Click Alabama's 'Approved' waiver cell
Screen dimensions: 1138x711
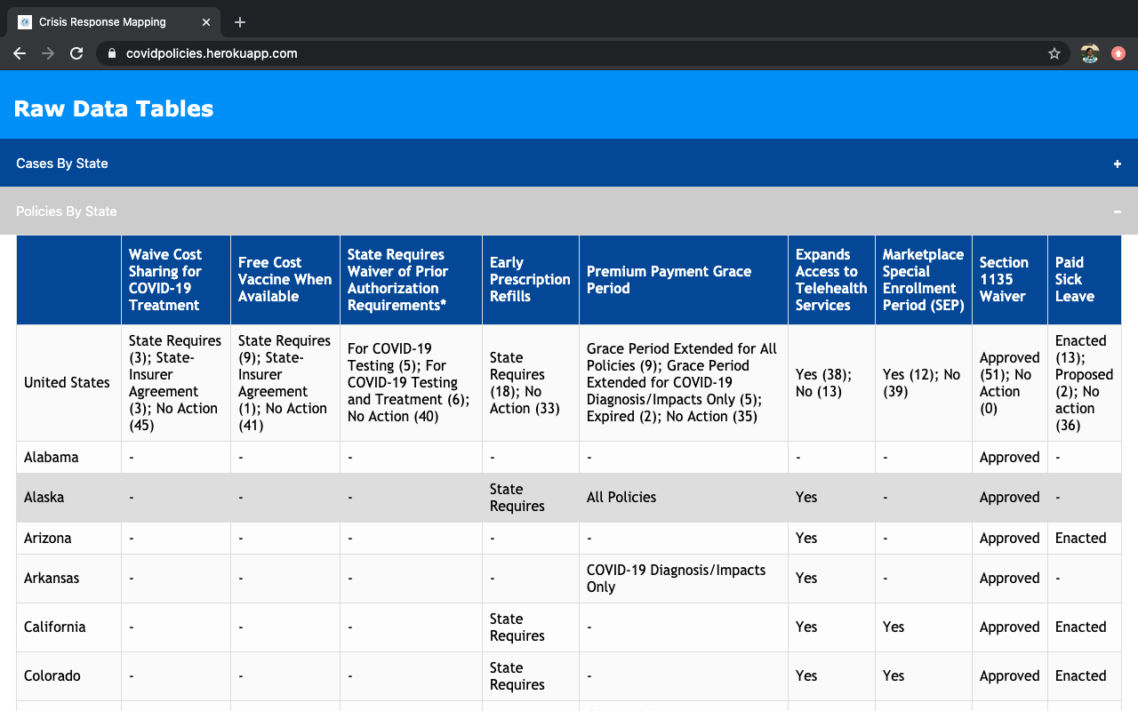(x=1010, y=457)
